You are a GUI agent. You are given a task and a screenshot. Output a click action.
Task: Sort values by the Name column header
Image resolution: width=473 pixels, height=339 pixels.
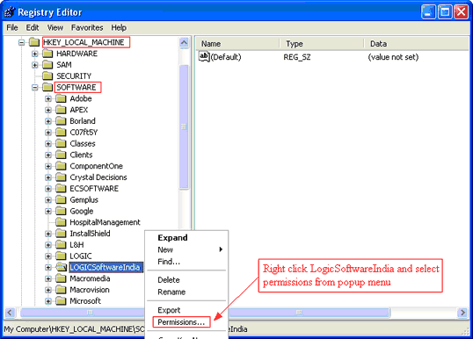coord(238,44)
